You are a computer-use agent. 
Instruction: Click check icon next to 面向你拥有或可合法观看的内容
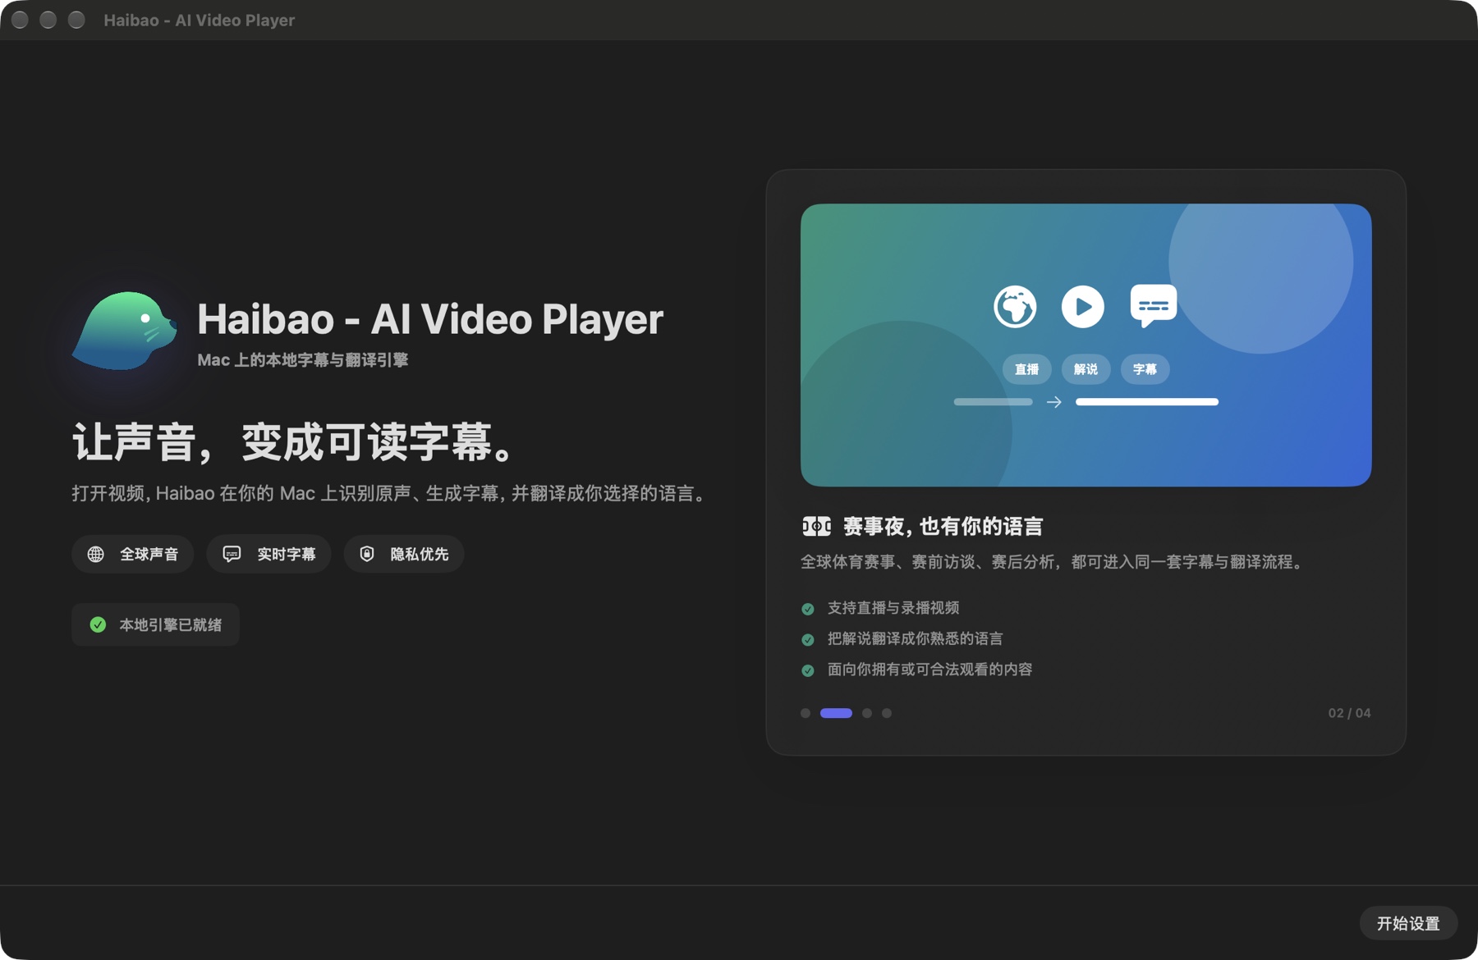pyautogui.click(x=808, y=670)
